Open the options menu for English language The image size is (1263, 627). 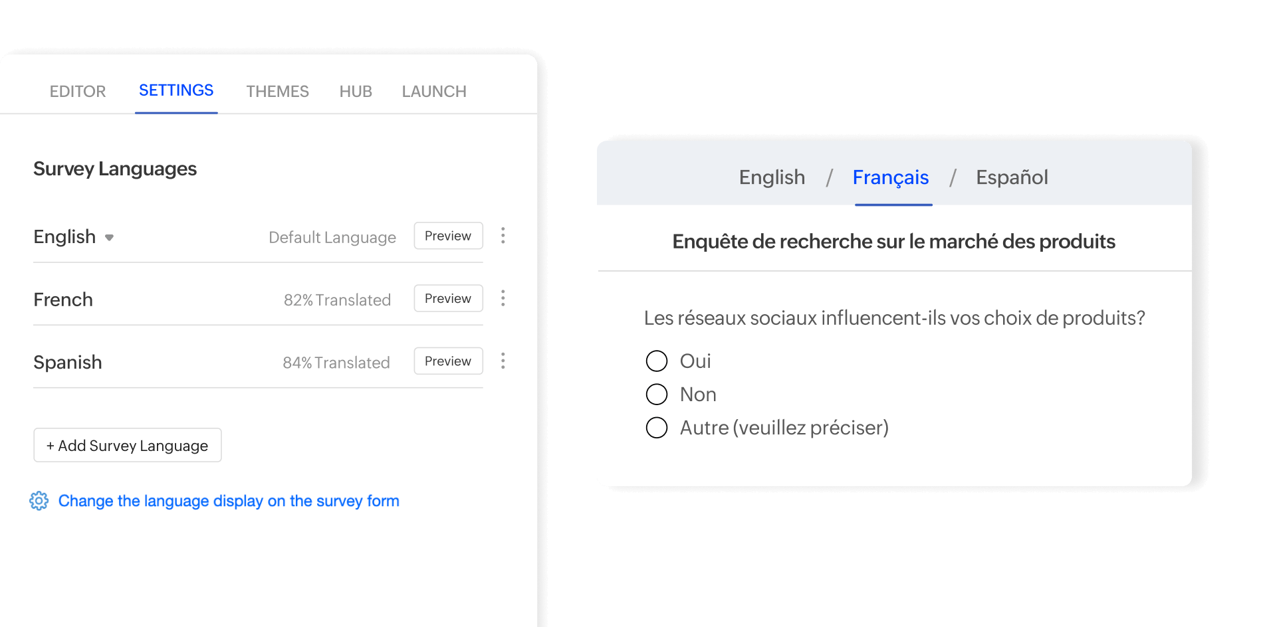[503, 236]
